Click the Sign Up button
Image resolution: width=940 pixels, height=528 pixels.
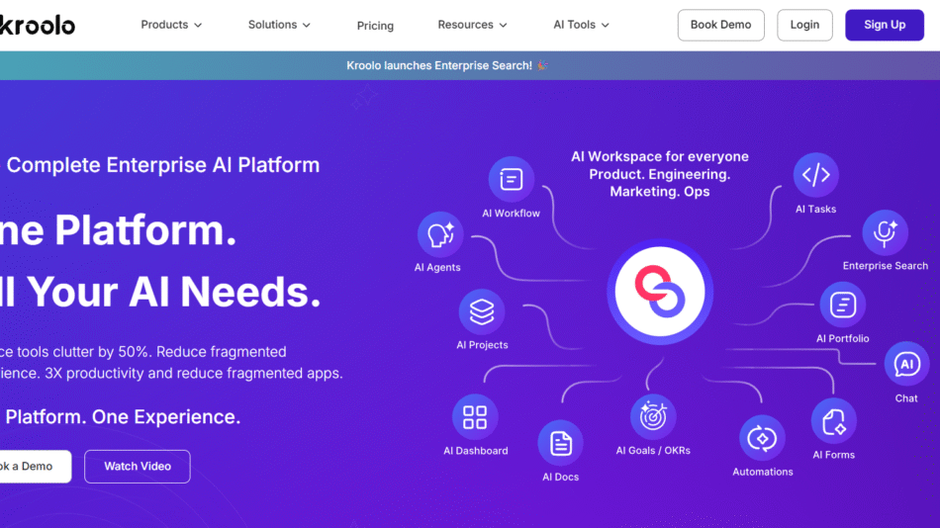884,25
